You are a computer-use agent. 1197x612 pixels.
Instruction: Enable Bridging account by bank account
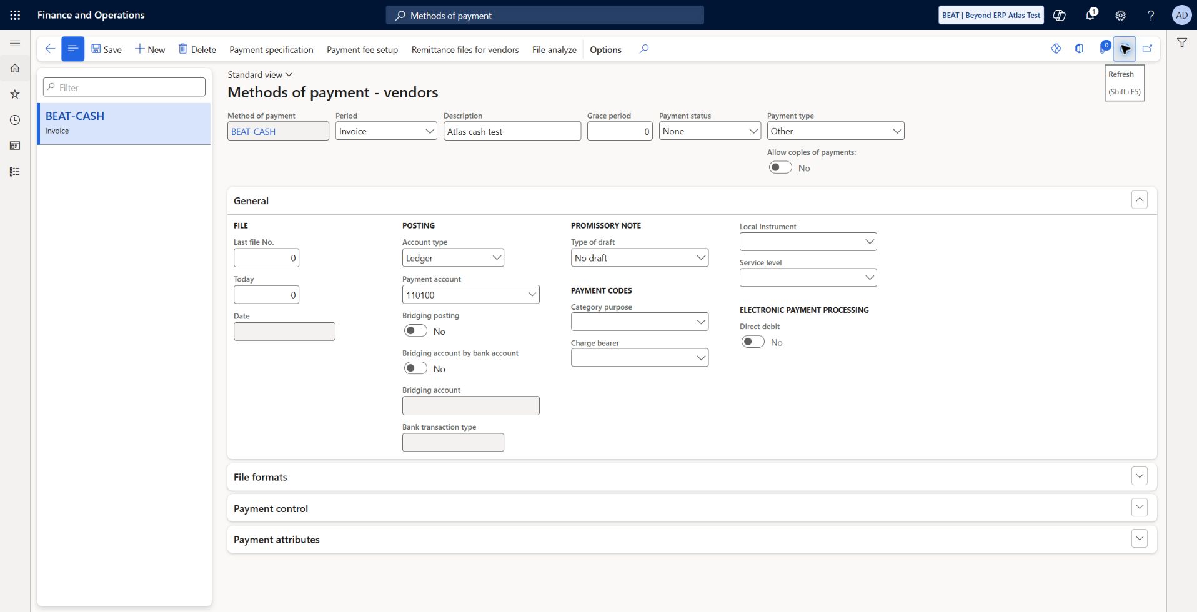pos(415,368)
